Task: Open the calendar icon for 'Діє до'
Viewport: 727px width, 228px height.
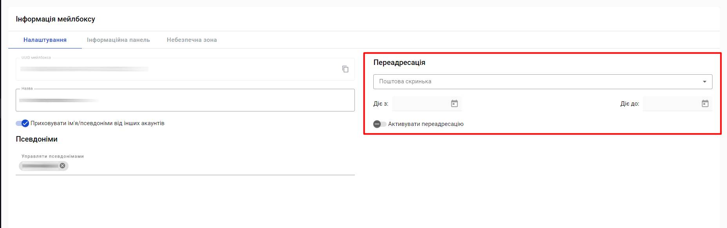Action: [x=705, y=104]
